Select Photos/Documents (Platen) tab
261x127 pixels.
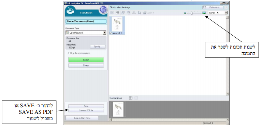coord(86,21)
